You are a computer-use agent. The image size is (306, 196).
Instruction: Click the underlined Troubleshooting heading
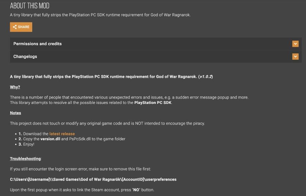[25, 159]
